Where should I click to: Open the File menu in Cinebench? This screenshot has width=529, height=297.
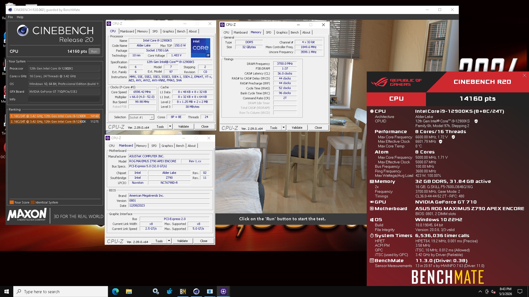click(10, 17)
